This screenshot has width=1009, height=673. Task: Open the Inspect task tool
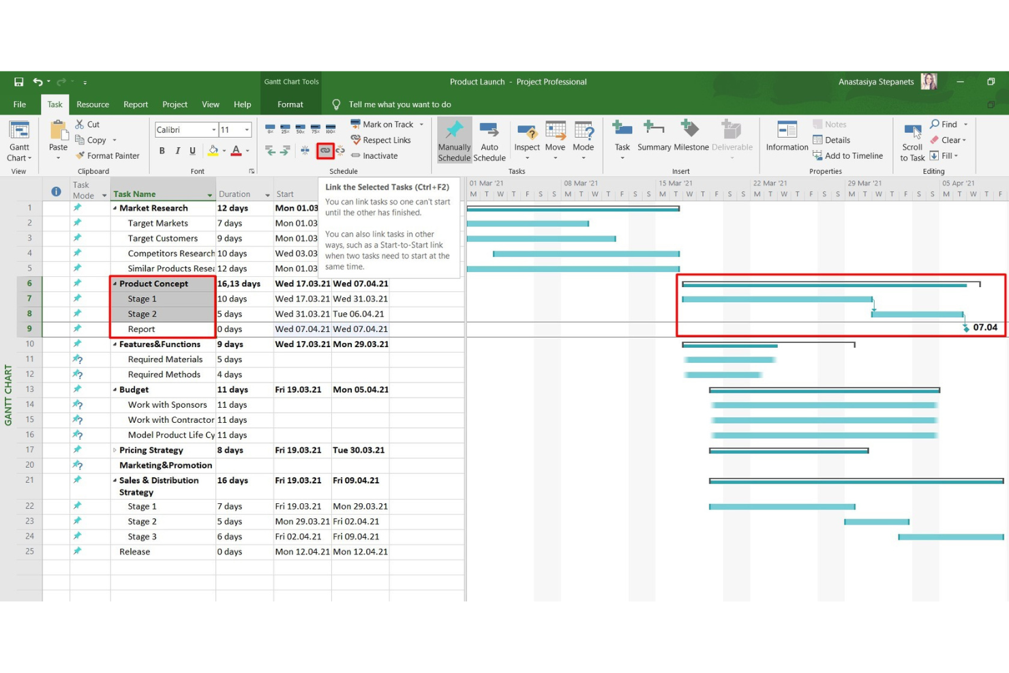point(527,141)
